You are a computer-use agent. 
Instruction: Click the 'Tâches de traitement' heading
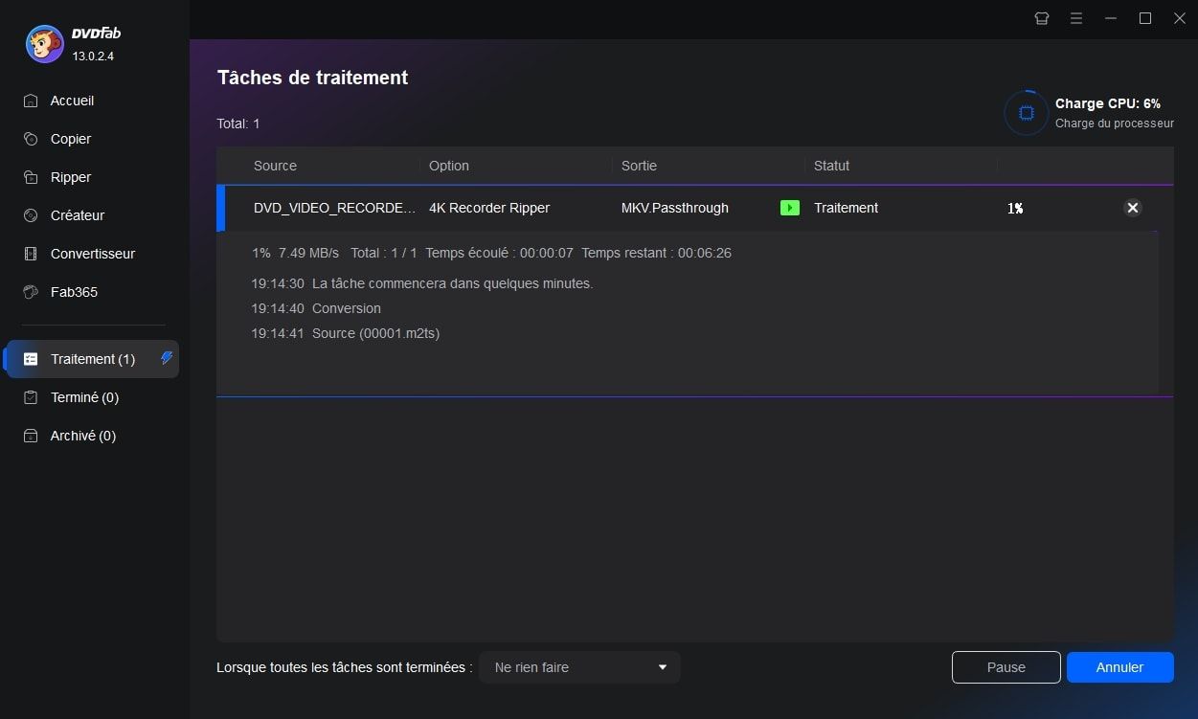[x=313, y=78]
